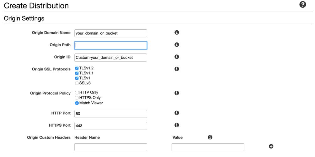This screenshot has height=157, width=315.
Task: Focus the Header Name input box
Action: coord(111,147)
